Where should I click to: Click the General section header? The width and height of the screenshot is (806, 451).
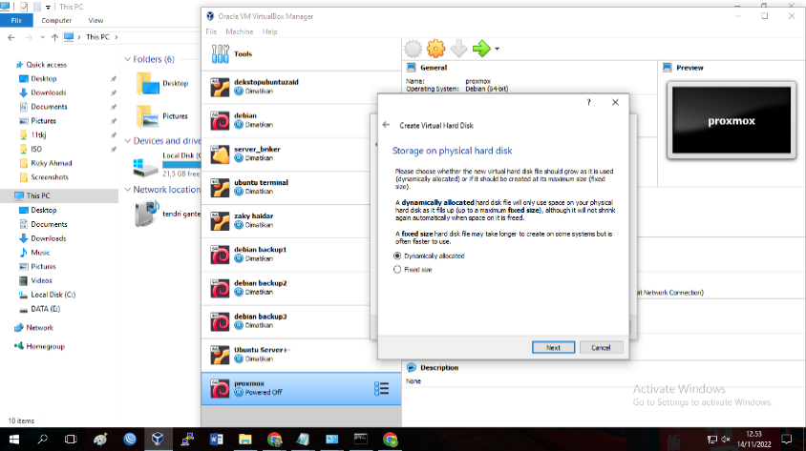(434, 67)
